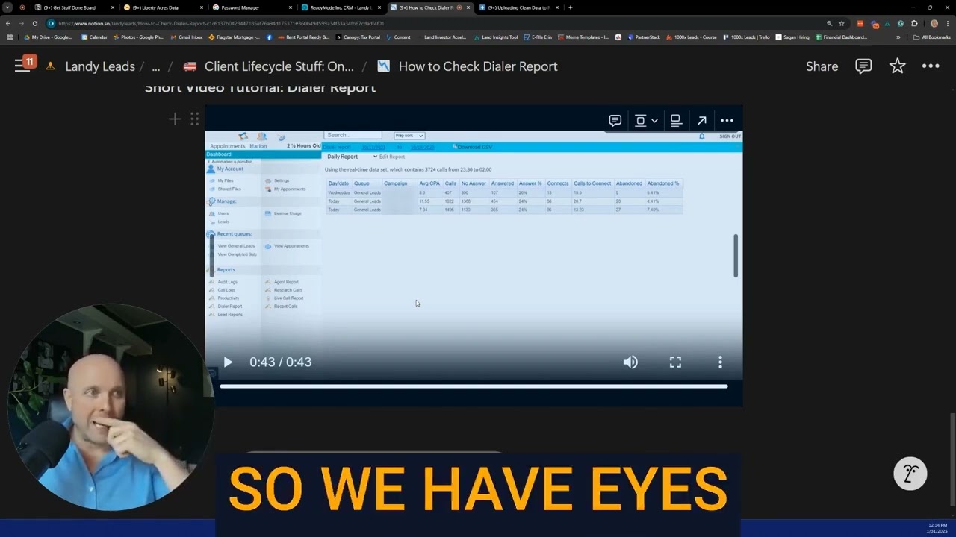Click the video progress bar
The image size is (956, 537).
[x=474, y=386]
